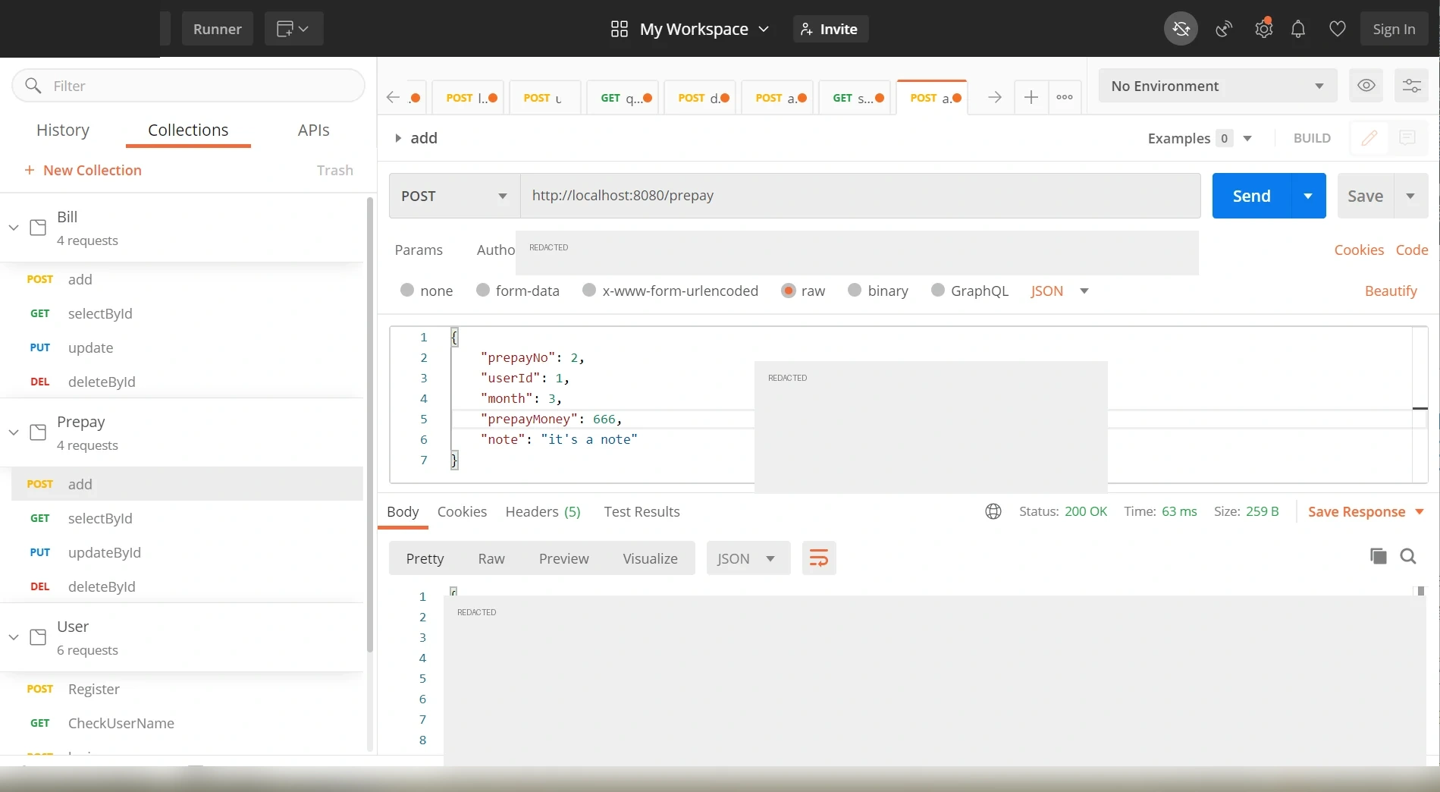The height and width of the screenshot is (792, 1440).
Task: Switch to the History tab
Action: pos(63,130)
